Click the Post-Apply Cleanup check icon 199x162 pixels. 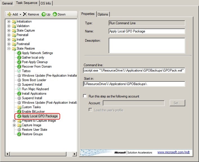click(x=19, y=62)
